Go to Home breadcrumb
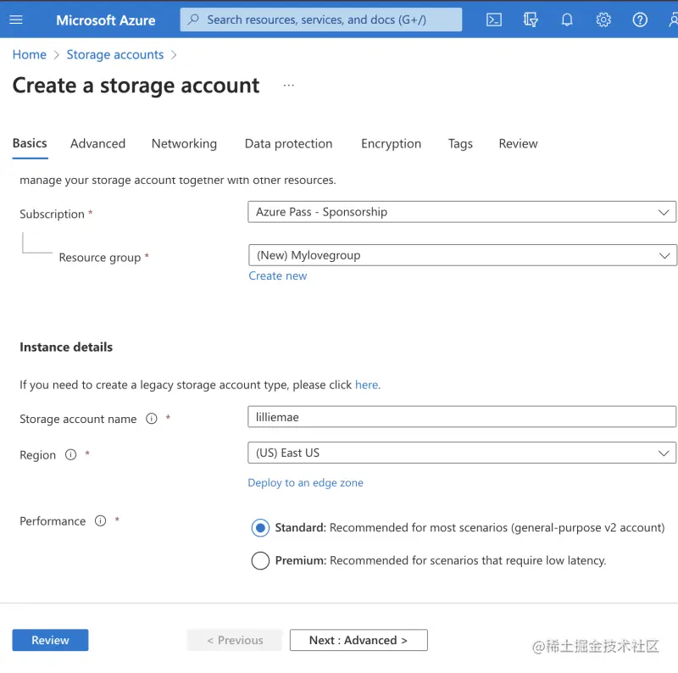Screen dimensions: 678x673 pyautogui.click(x=30, y=54)
